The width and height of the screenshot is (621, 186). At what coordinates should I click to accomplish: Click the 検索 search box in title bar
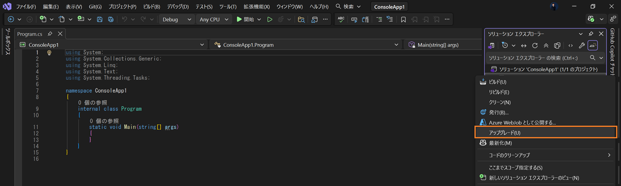tap(348, 6)
